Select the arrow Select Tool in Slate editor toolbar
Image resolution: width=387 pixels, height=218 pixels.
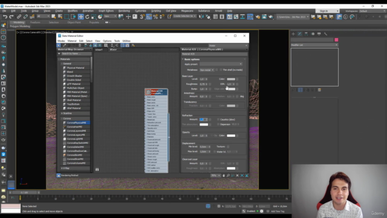pos(59,45)
